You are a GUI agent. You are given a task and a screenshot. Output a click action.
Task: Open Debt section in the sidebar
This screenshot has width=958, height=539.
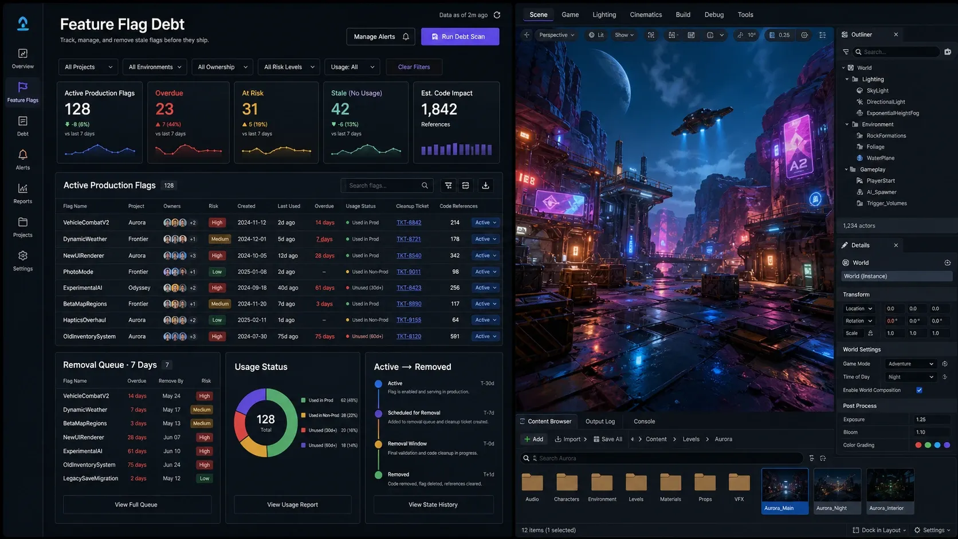[x=23, y=126]
